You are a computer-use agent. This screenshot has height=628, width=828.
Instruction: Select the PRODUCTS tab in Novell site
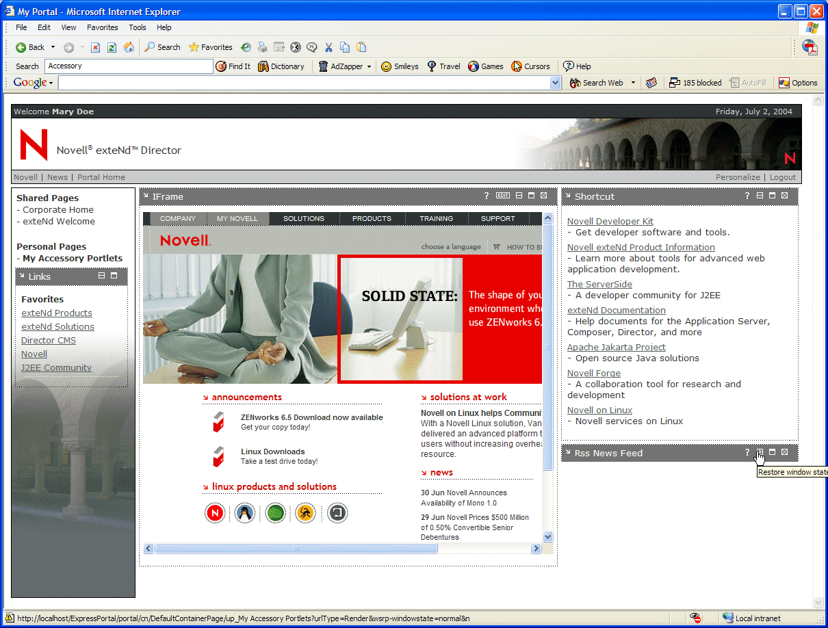coord(372,219)
